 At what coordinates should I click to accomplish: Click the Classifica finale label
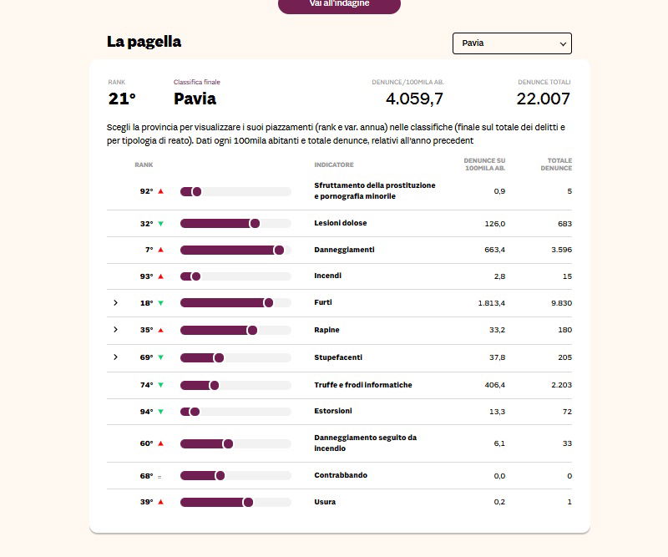tap(197, 82)
